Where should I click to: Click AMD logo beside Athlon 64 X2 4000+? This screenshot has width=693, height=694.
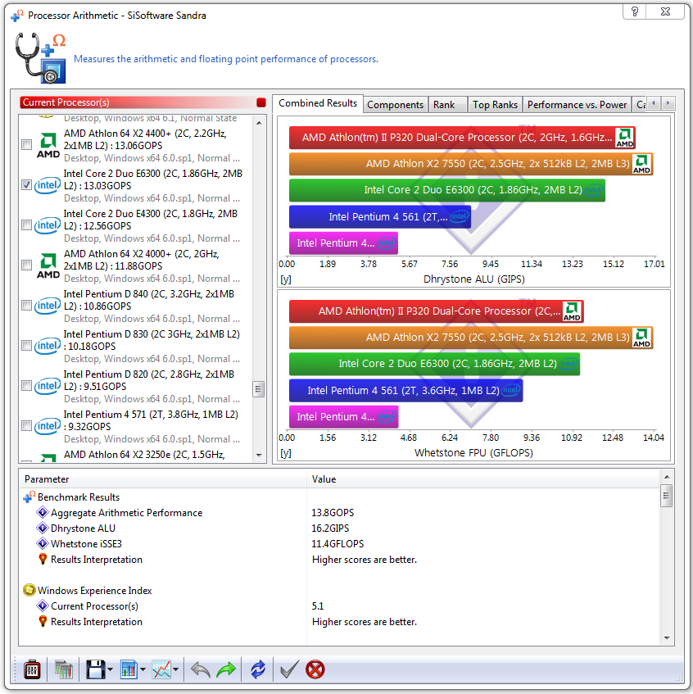[x=48, y=265]
